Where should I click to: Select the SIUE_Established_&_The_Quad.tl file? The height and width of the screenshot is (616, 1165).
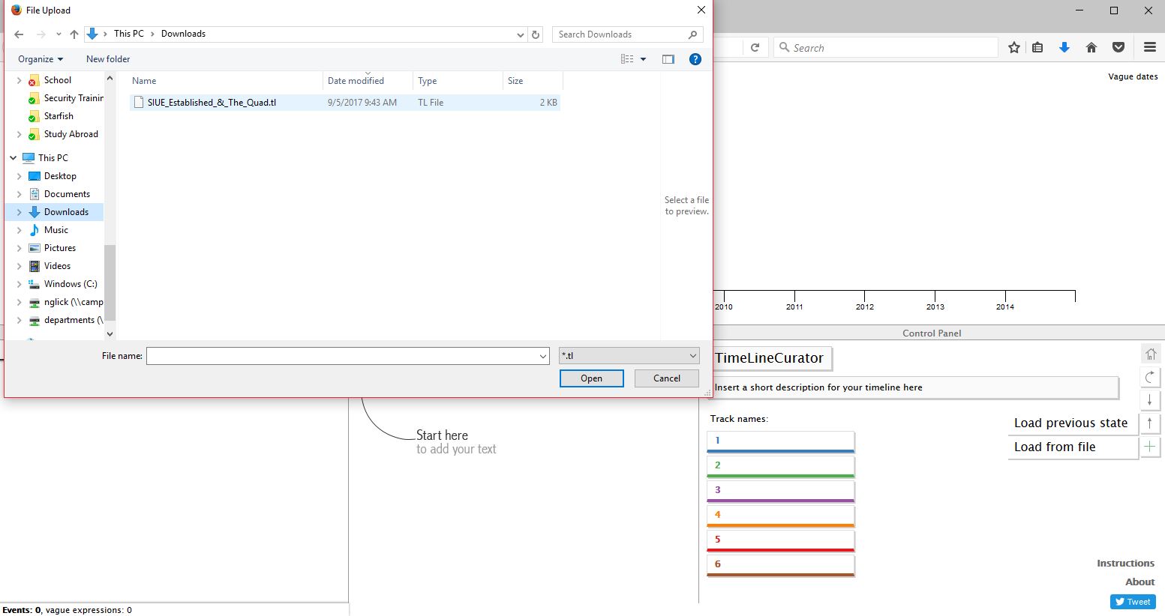pyautogui.click(x=212, y=103)
